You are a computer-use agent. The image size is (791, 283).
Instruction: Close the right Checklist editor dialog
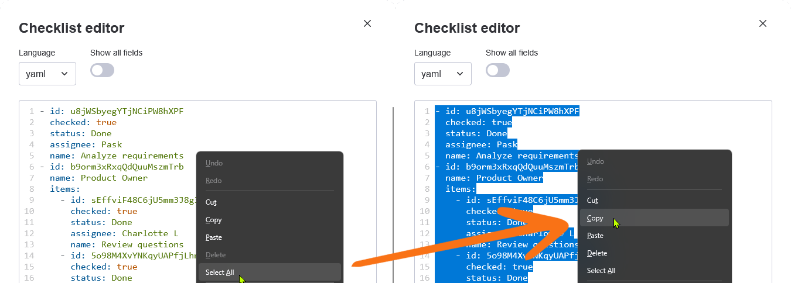coord(763,23)
